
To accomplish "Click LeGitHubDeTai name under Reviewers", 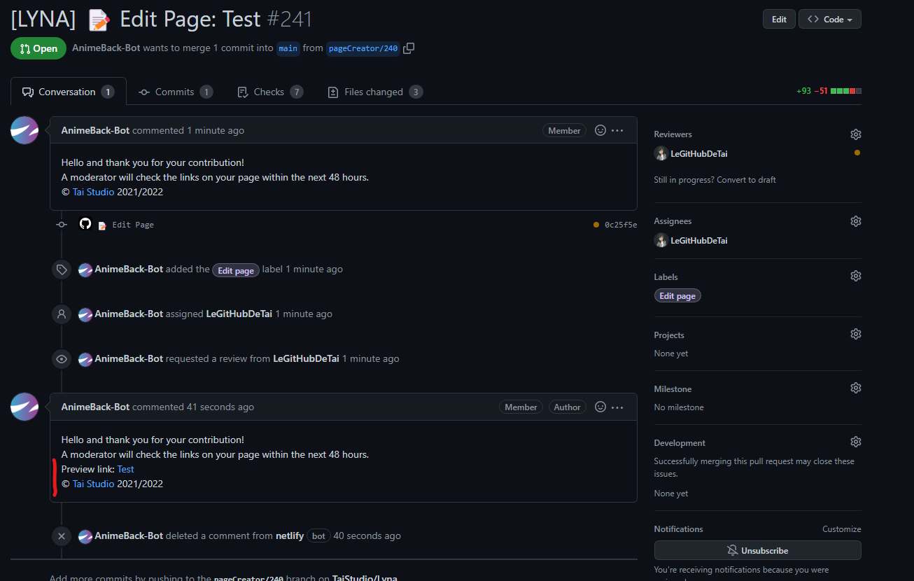I will pos(699,153).
